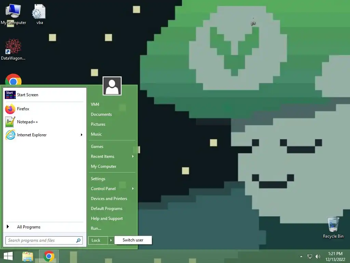Screen dimensions: 350x263
Task: Open the volume speaker tray icon
Action: (x=318, y=256)
